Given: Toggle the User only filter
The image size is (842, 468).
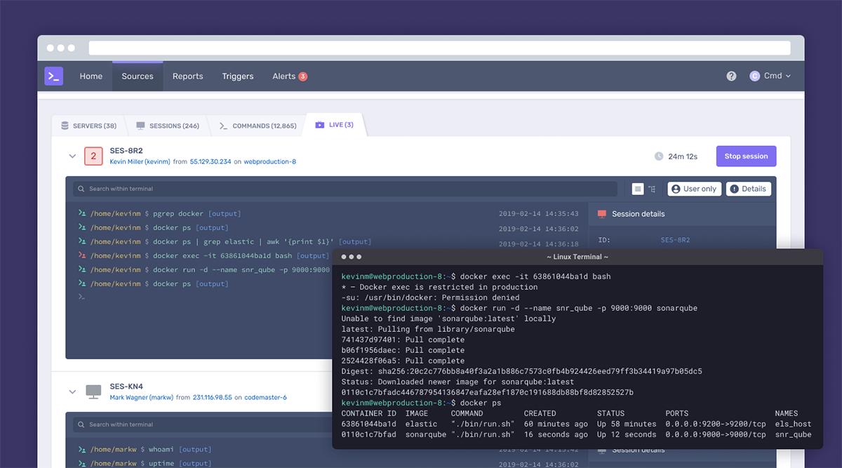Looking at the screenshot, I should (693, 189).
